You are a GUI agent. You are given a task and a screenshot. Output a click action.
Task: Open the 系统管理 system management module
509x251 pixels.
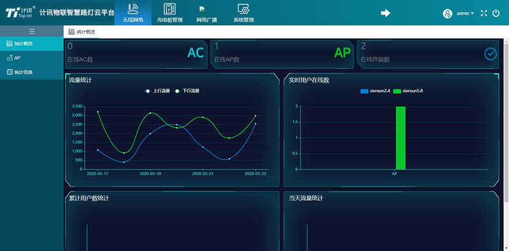pos(244,13)
